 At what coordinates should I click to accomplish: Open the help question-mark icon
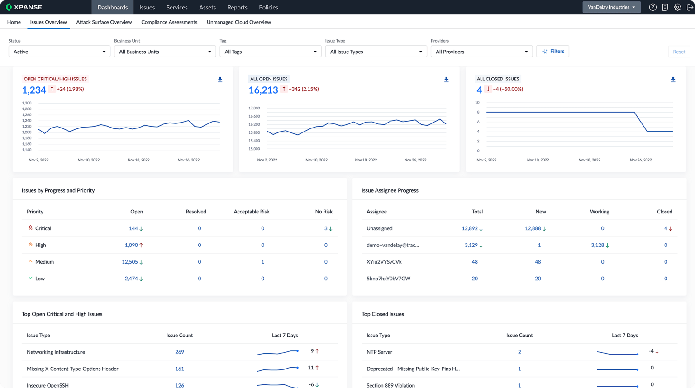coord(652,7)
